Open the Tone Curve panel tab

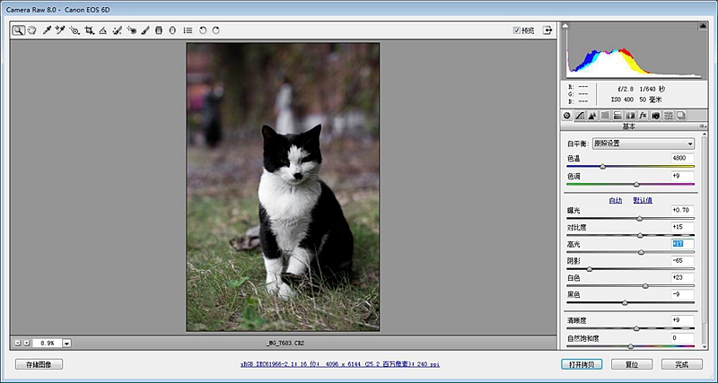pos(580,116)
